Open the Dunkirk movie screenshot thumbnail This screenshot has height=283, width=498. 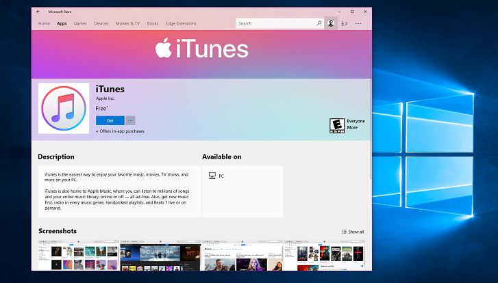[160, 256]
